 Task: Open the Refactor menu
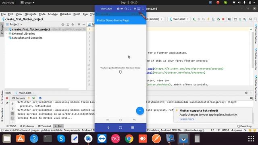pyautogui.click(x=65, y=14)
